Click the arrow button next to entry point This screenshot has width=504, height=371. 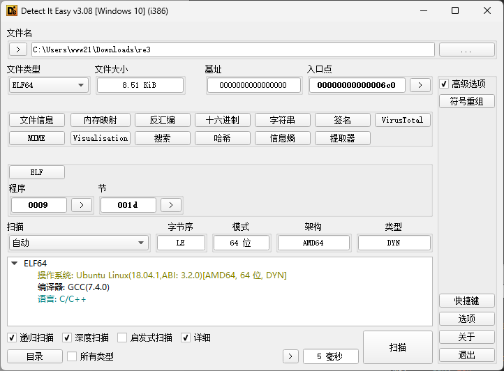tap(420, 85)
